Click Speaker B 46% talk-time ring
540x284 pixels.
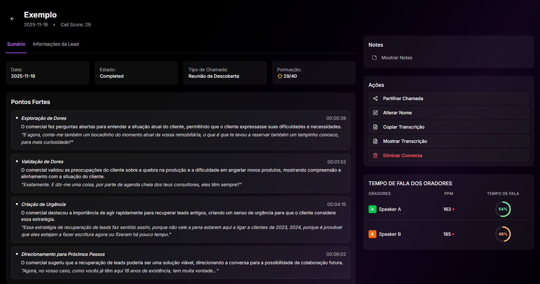coord(503,234)
